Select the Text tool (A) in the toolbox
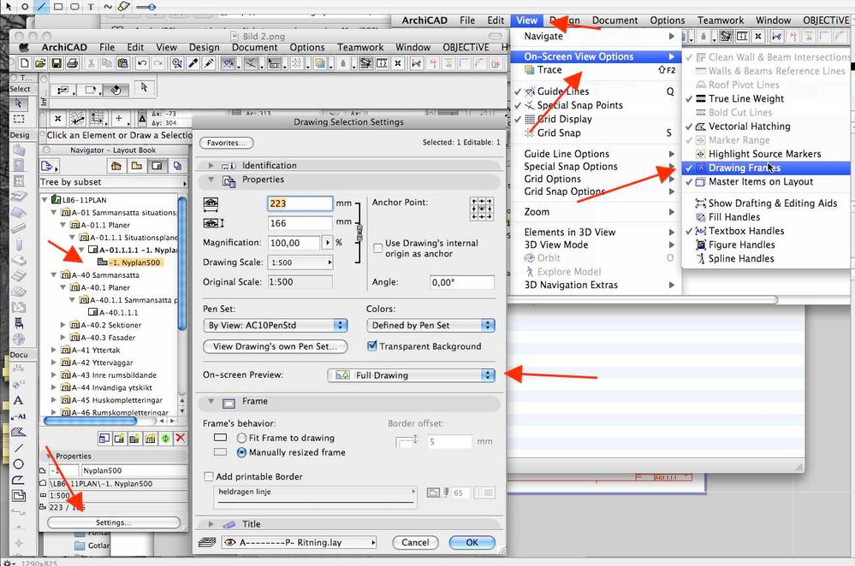This screenshot has width=855, height=566. point(18,400)
